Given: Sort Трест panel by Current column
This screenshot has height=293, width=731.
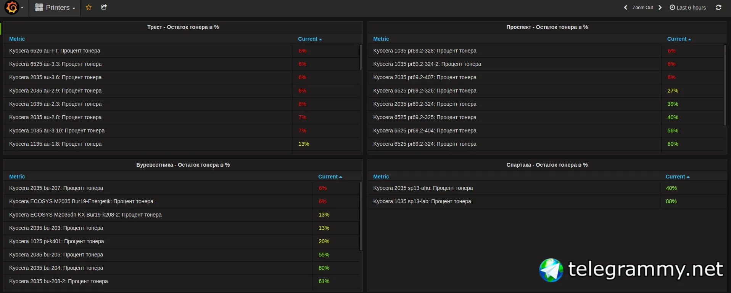Looking at the screenshot, I should click(x=309, y=39).
